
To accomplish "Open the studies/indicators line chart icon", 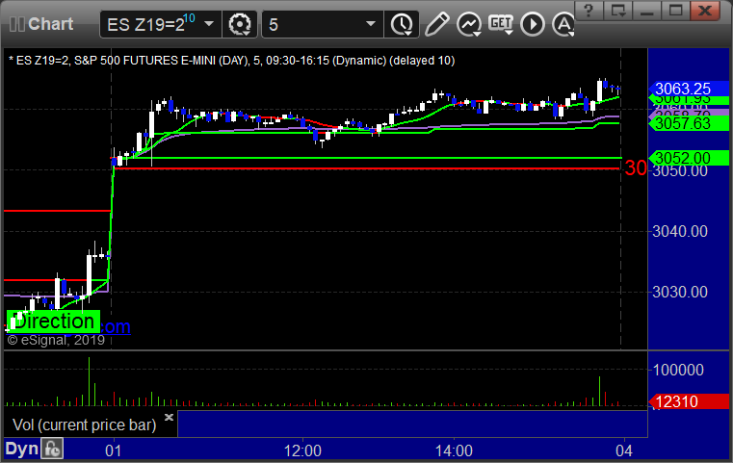I will (469, 24).
